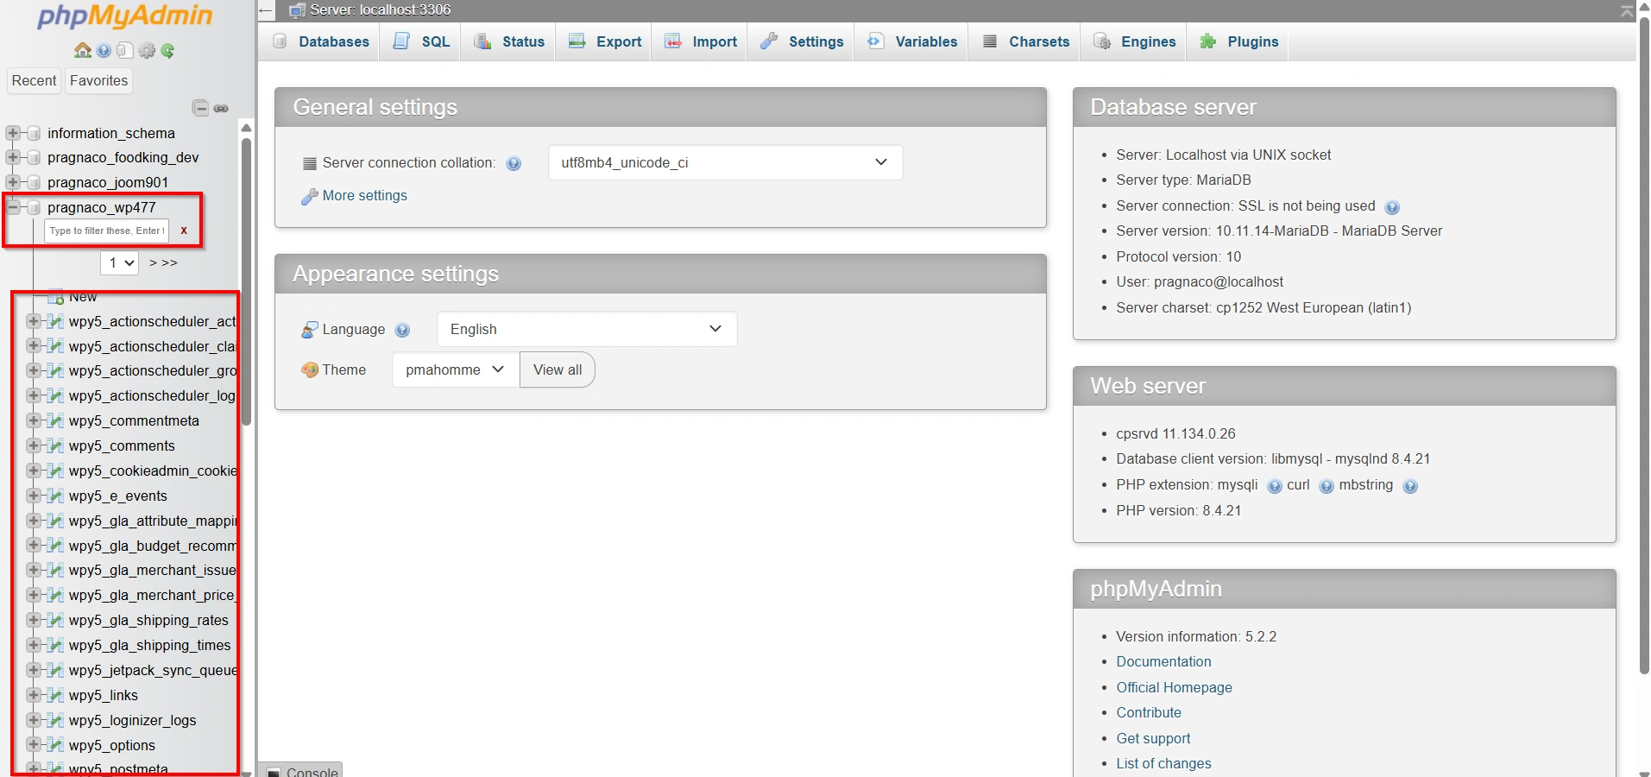Click SSL not being used help icon
Viewport: 1651px width, 777px height.
tap(1392, 207)
